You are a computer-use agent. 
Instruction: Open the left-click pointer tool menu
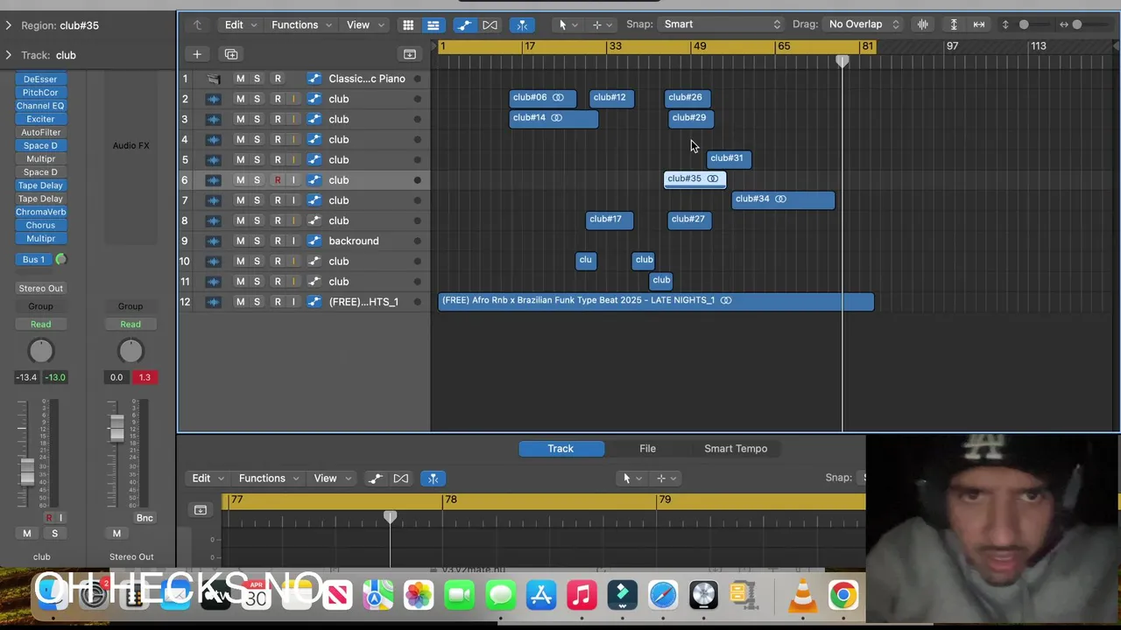click(567, 24)
